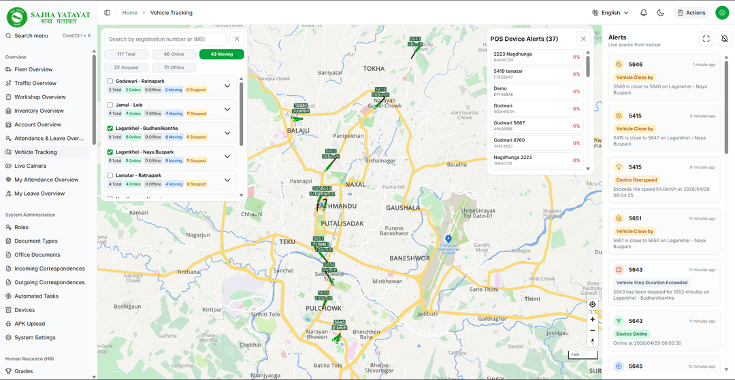Screen dimensions: 735x380
Task: Open the user profile avatar
Action: click(x=721, y=13)
